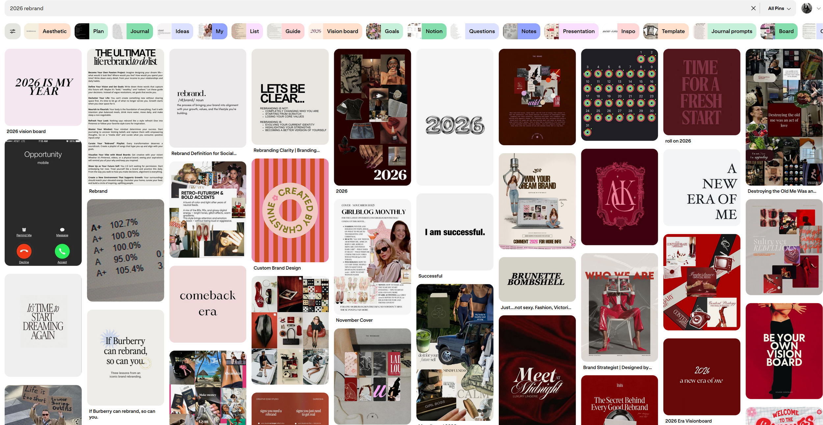823x425 pixels.
Task: Click the Rebrand Definition for Social title link
Action: tap(204, 153)
